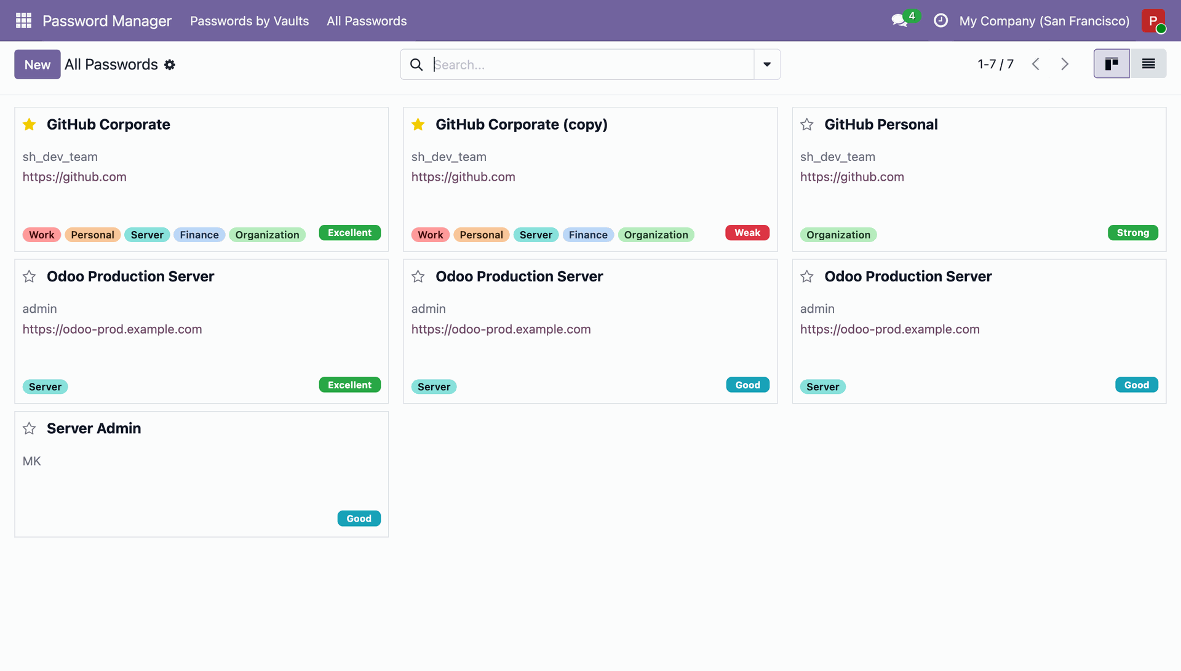
Task: Switch to List view
Action: pos(1148,64)
